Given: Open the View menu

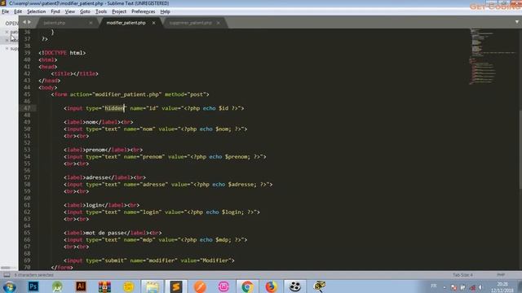Looking at the screenshot, I should coord(70,11).
